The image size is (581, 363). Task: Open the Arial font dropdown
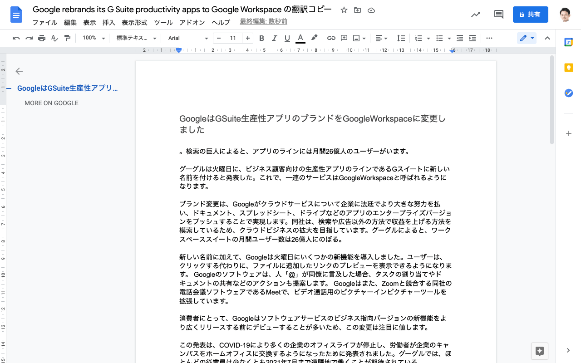point(188,38)
